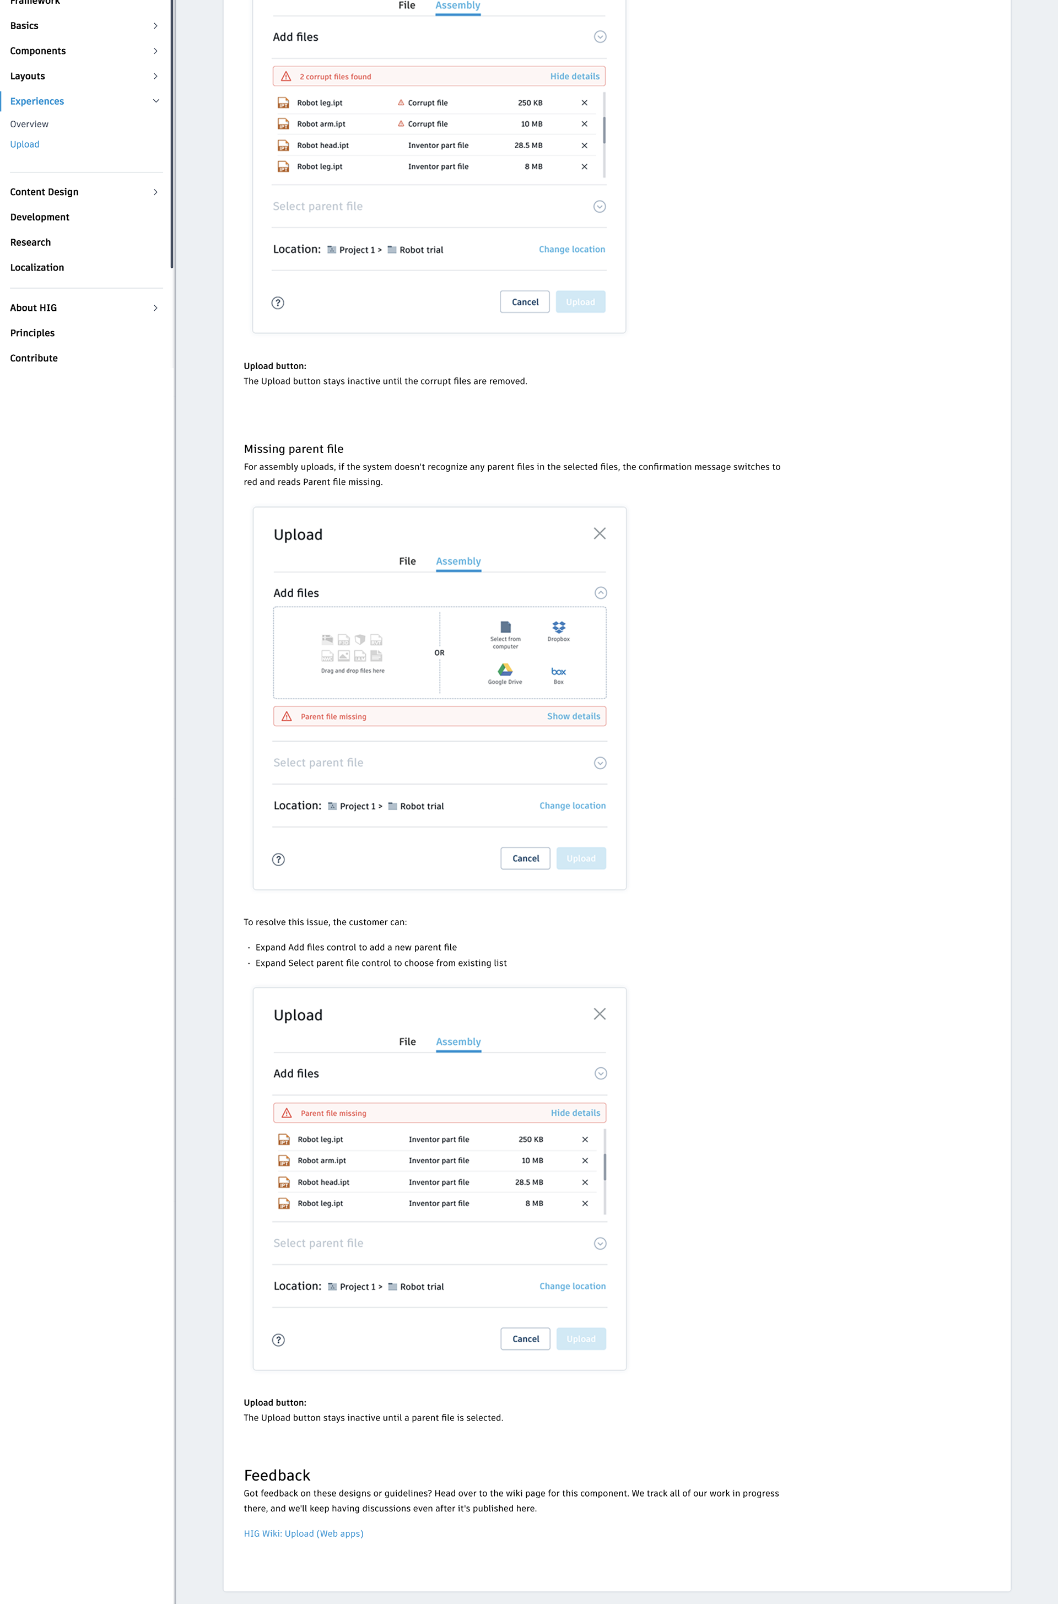Expand Select parent file in the top dialog

click(x=599, y=207)
